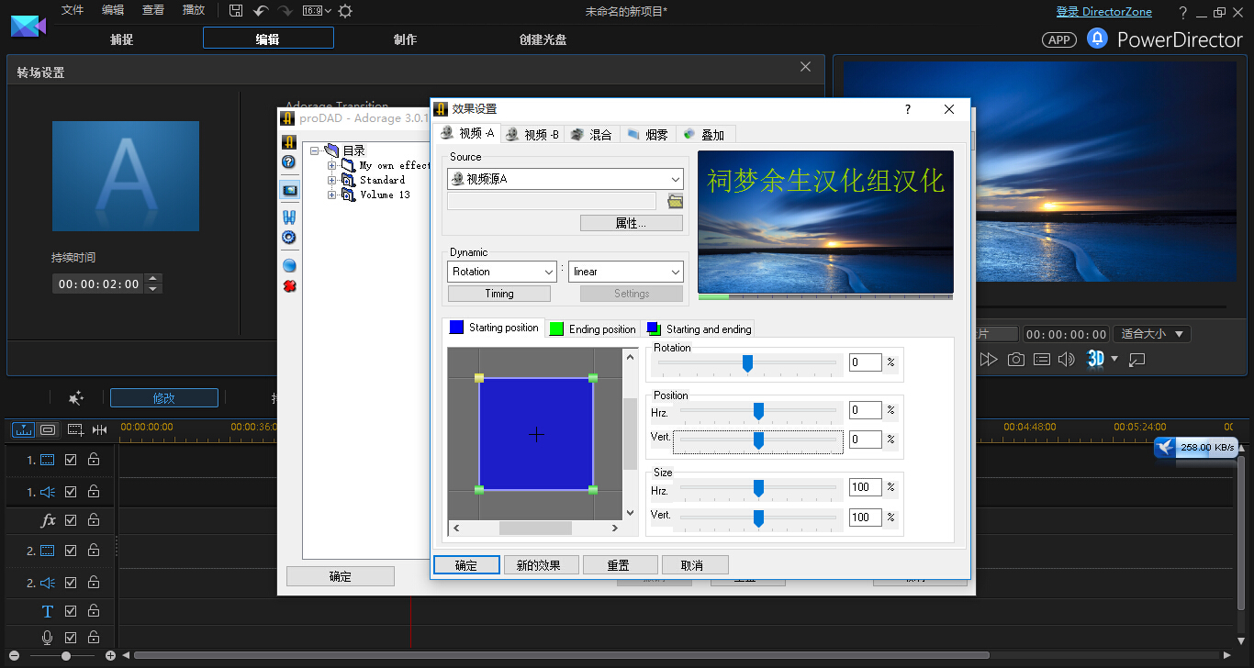Open the 文件 menu
1254x668 pixels.
pyautogui.click(x=72, y=10)
